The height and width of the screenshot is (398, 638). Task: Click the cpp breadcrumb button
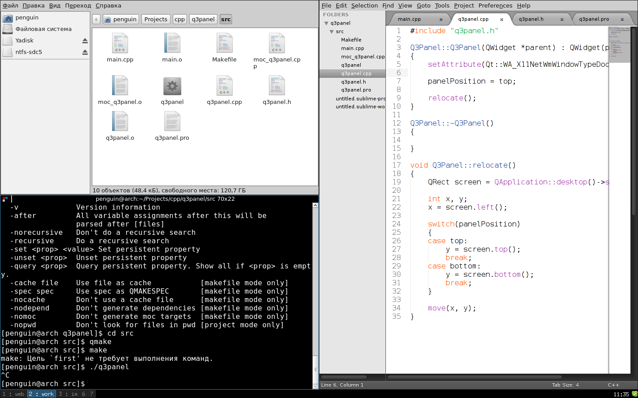(x=179, y=19)
